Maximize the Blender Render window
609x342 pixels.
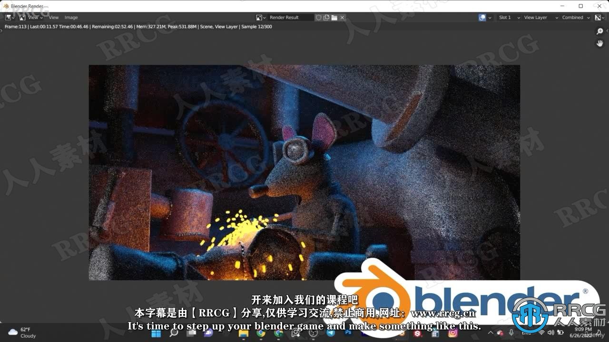580,6
